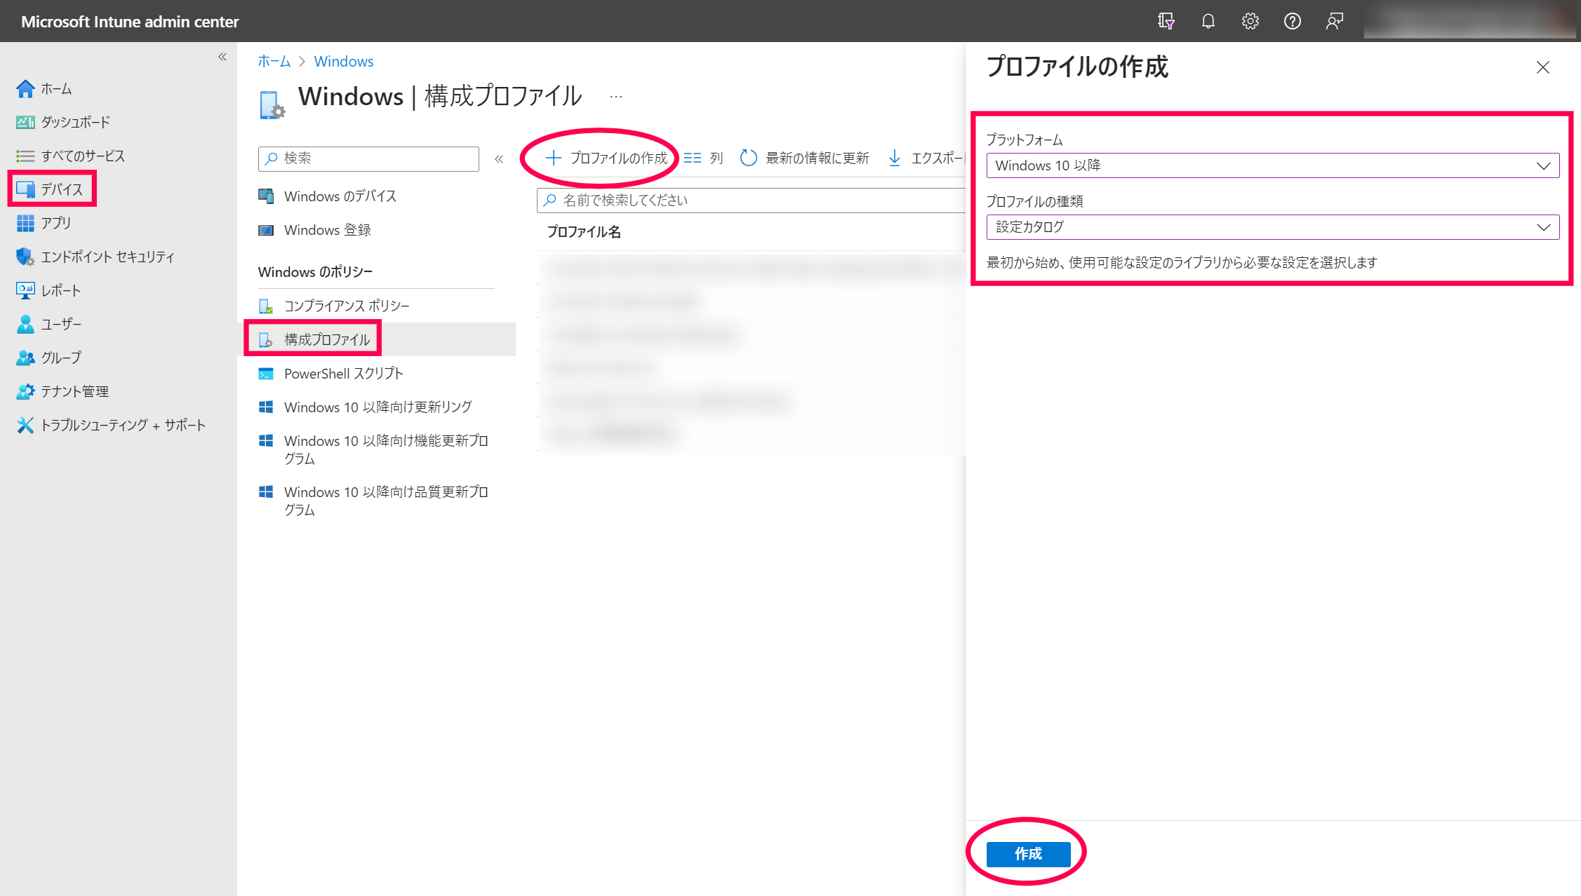
Task: Click the 名前で検索してください field
Action: point(751,201)
